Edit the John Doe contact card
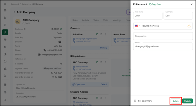196x106 pixels. click(x=101, y=34)
